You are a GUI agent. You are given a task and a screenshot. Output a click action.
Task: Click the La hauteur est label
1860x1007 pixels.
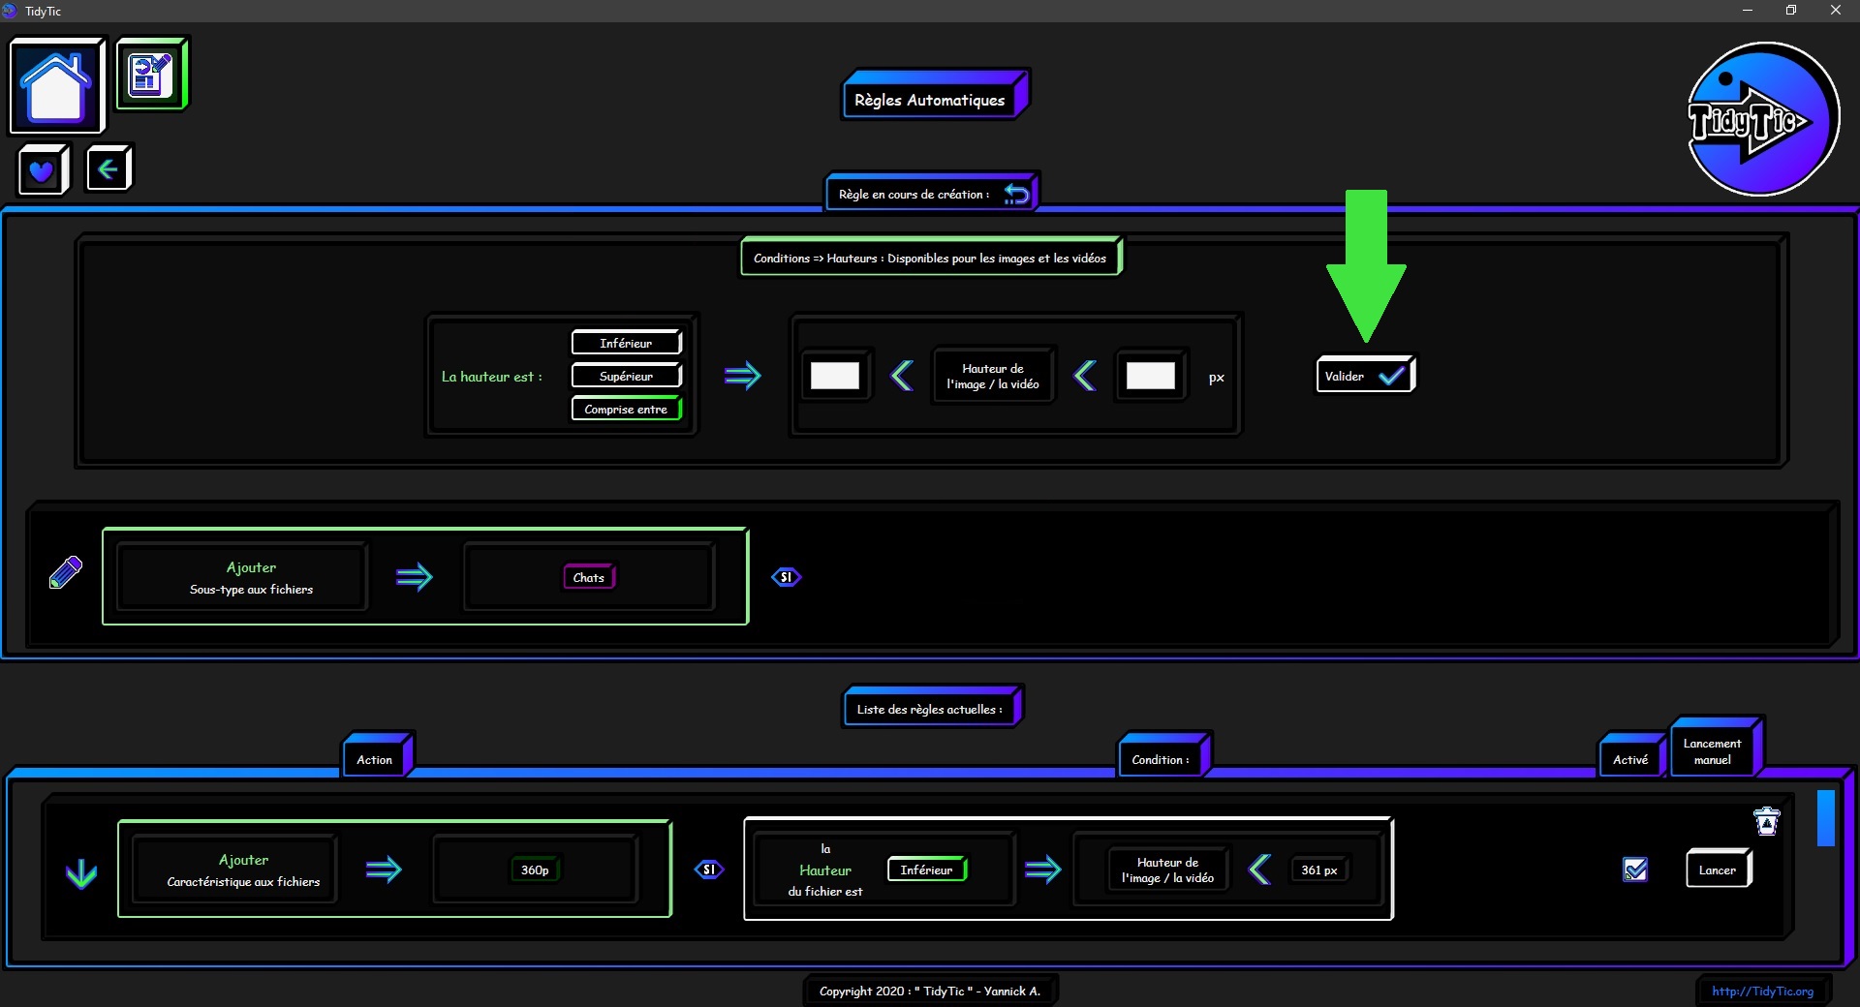click(x=492, y=377)
